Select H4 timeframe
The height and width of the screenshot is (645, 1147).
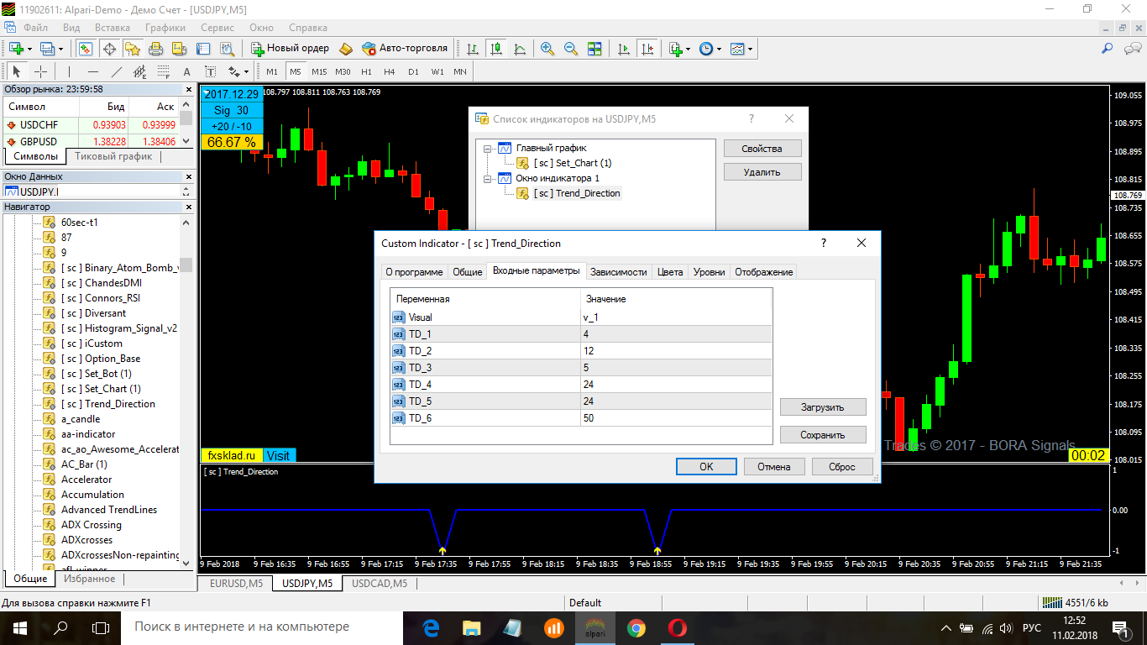pos(390,71)
